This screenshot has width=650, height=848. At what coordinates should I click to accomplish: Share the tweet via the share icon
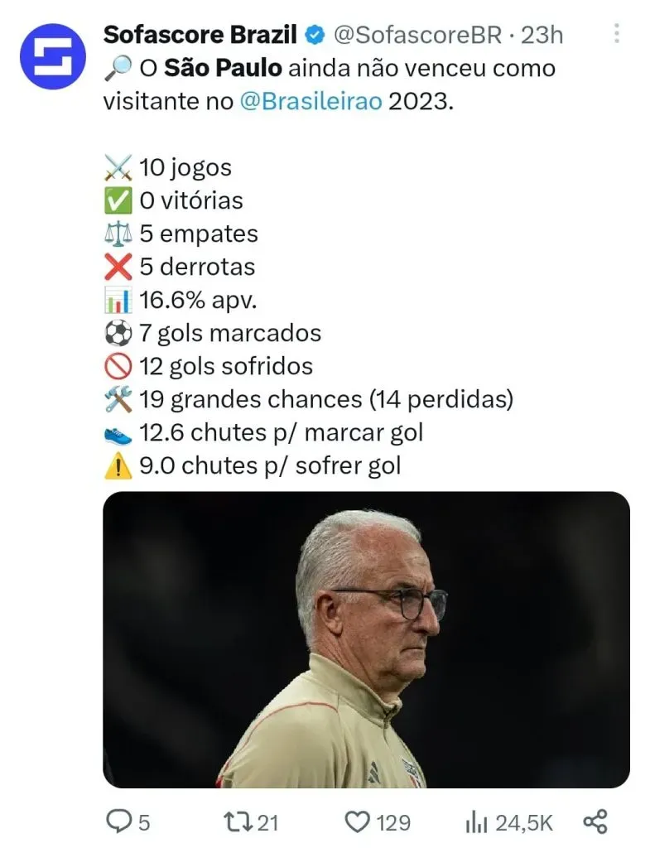[595, 821]
